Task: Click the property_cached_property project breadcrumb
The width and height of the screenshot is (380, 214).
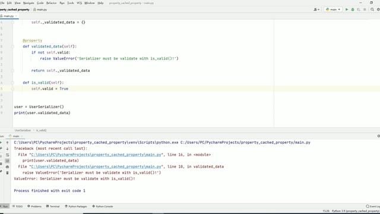Action: click(x=14, y=10)
